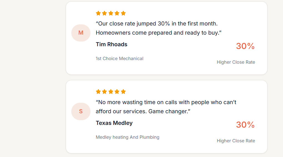Click middle star in Tim Rhoads review
This screenshot has height=157, width=283.
coord(111,13)
